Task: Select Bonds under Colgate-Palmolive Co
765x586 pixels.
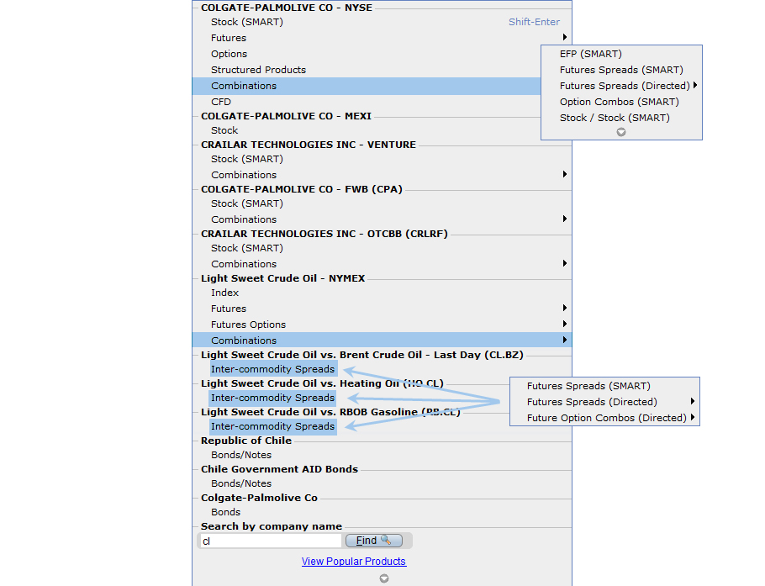Action: pyautogui.click(x=225, y=512)
